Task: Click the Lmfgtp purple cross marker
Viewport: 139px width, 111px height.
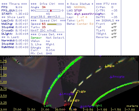Action: (x=81, y=107)
